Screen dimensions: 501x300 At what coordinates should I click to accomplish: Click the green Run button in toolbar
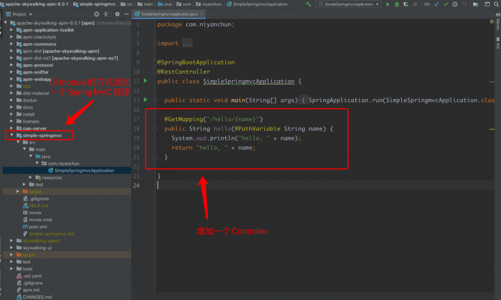(388, 5)
